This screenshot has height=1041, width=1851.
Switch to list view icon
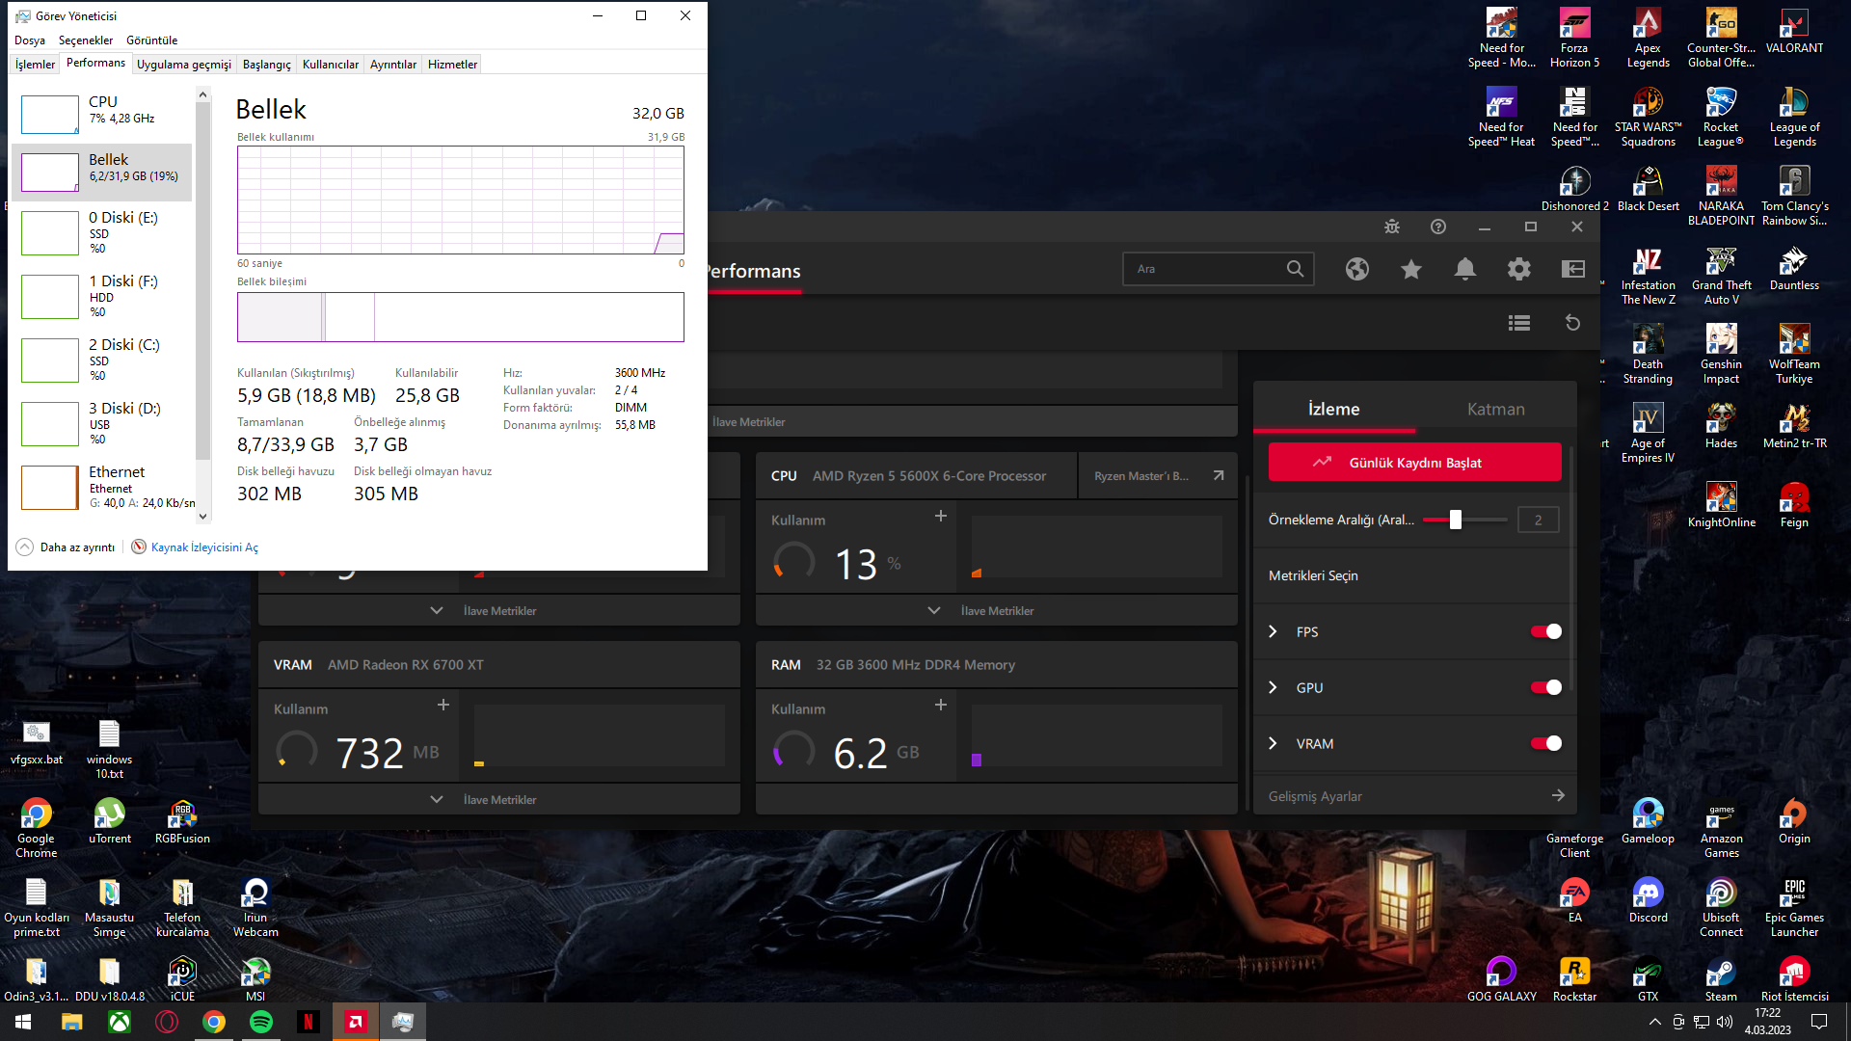[x=1518, y=323]
